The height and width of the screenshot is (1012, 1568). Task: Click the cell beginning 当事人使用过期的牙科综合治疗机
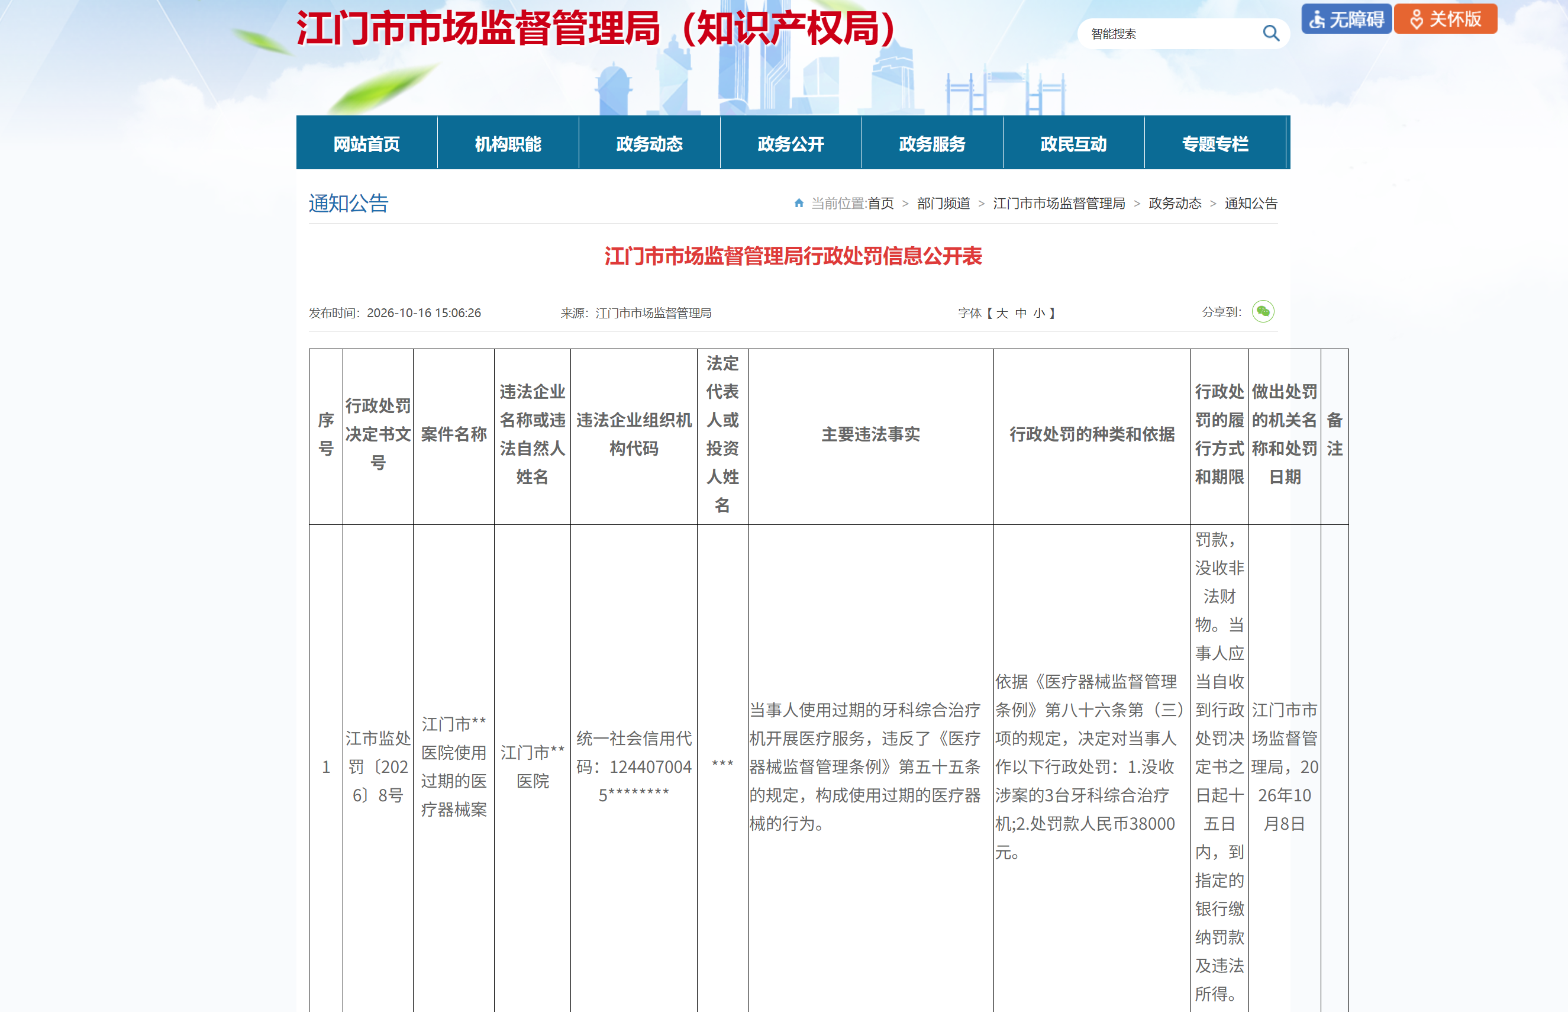point(870,767)
